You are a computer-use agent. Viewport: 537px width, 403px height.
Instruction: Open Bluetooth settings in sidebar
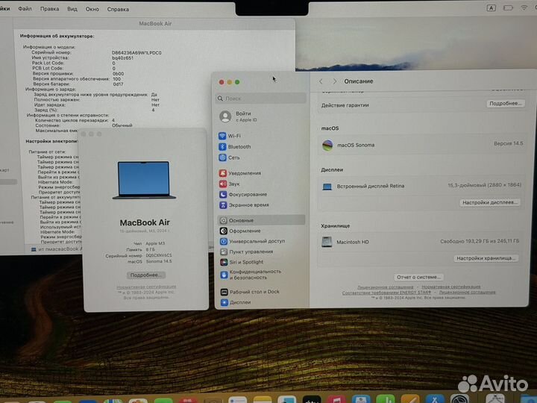[235, 147]
